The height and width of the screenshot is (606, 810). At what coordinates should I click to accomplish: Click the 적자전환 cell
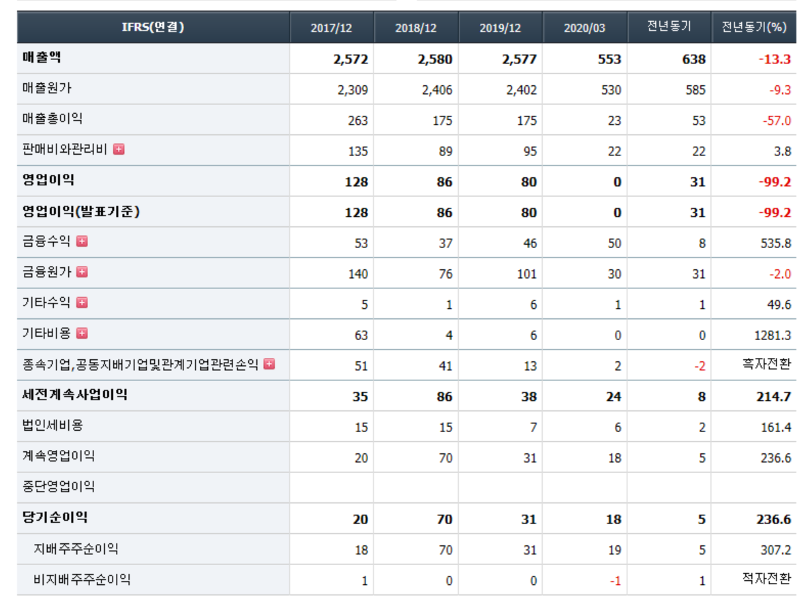[x=766, y=579]
